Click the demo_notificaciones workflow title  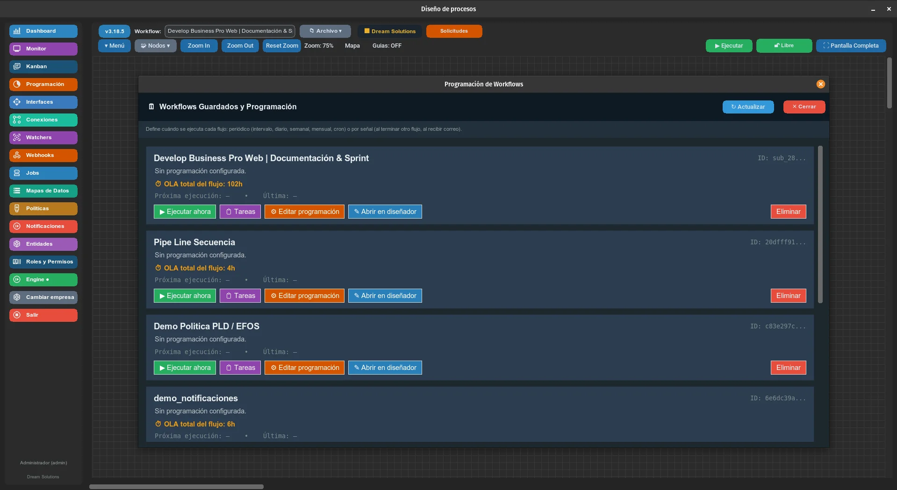click(196, 398)
